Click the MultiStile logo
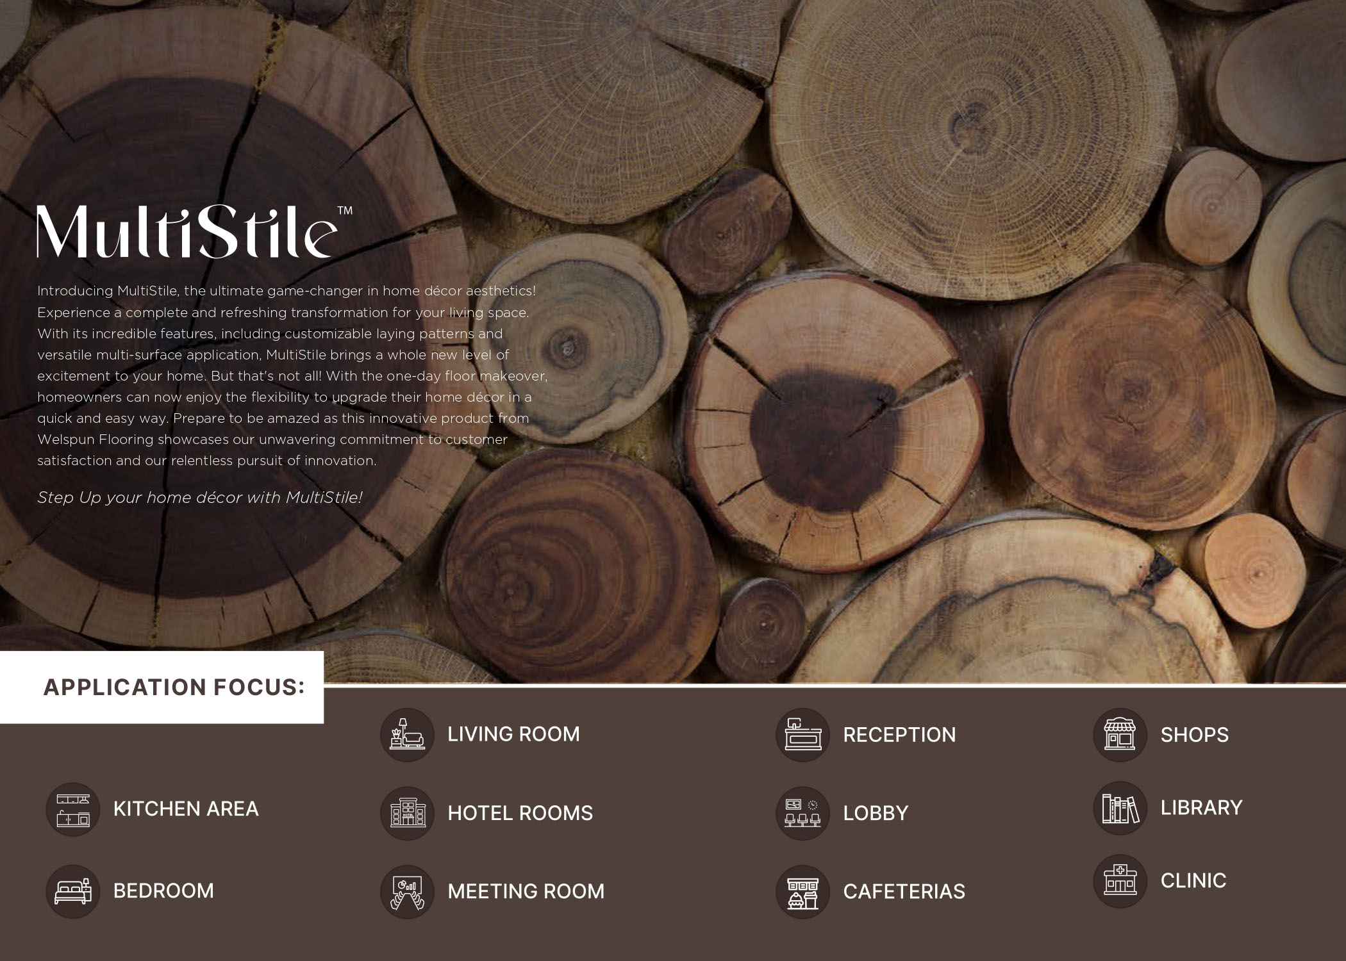Screen dimensions: 1346x961 point(194,231)
